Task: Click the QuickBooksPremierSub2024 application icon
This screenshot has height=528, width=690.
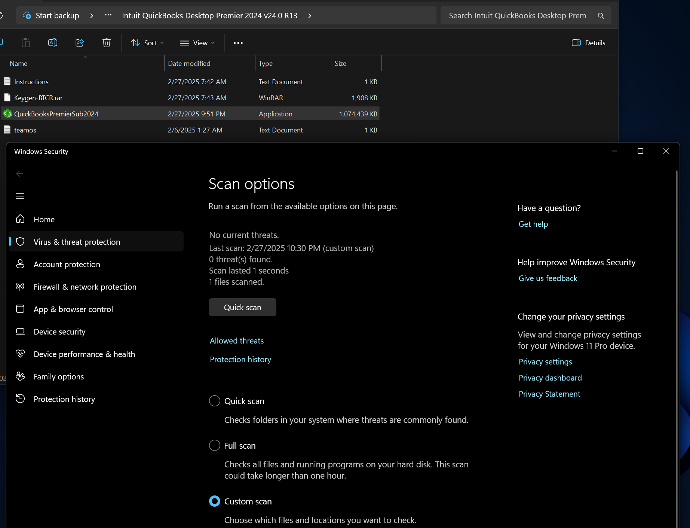Action: pos(7,114)
